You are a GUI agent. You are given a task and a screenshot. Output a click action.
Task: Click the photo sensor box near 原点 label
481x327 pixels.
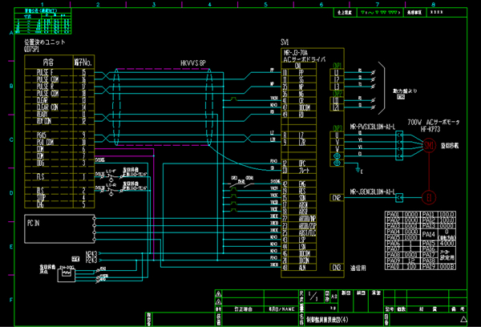click(x=67, y=274)
